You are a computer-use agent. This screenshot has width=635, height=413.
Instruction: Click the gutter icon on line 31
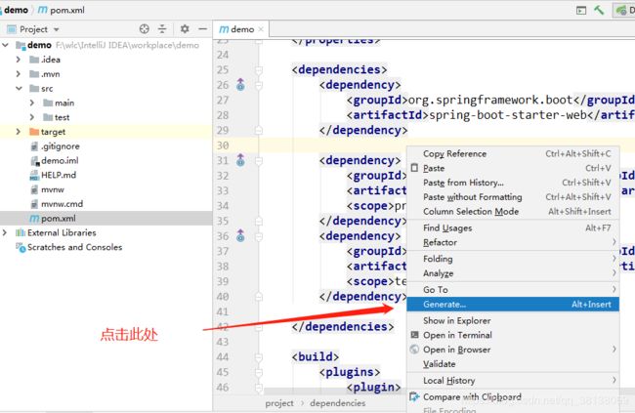(x=240, y=161)
